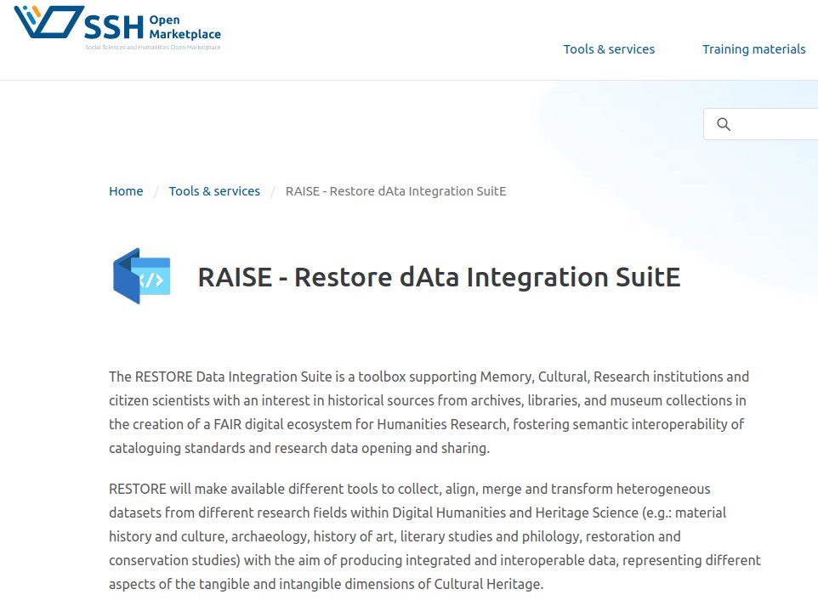Image resolution: width=818 pixels, height=606 pixels.
Task: Click the slash separator before RAISE breadcrumb
Action: coord(273,191)
